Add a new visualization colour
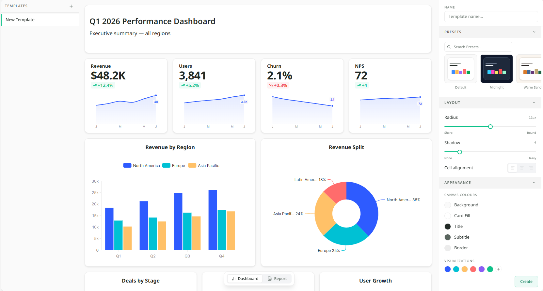 click(x=499, y=269)
